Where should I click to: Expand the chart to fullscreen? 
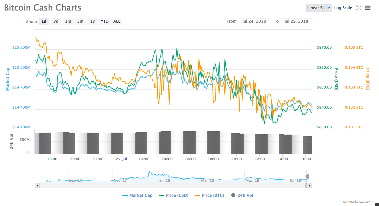(x=359, y=8)
